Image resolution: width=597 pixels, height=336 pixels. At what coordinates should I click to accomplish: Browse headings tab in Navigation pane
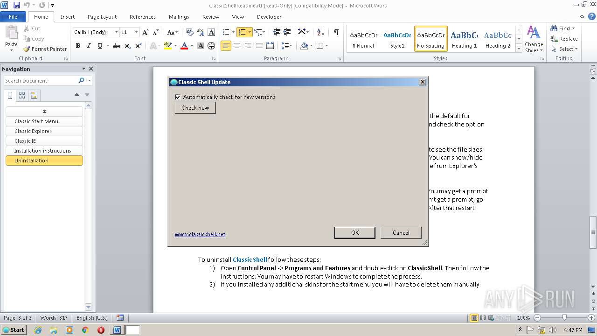pos(10,95)
